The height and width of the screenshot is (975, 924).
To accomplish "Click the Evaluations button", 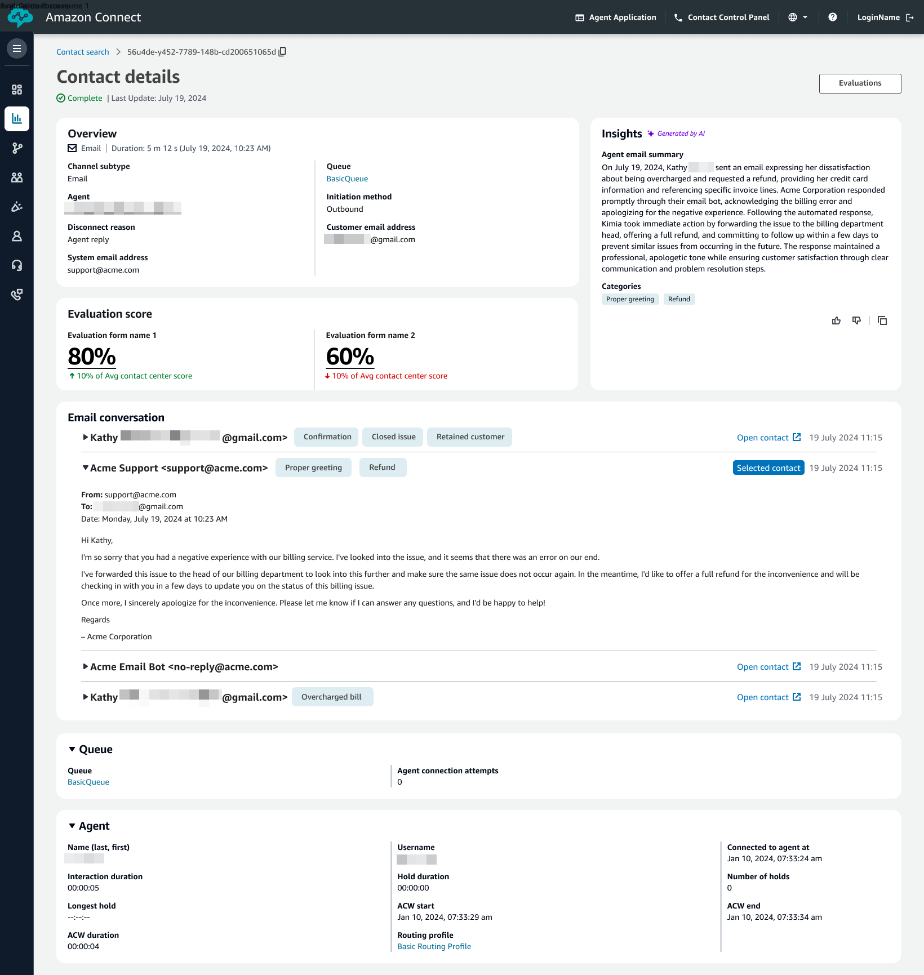I will (859, 83).
